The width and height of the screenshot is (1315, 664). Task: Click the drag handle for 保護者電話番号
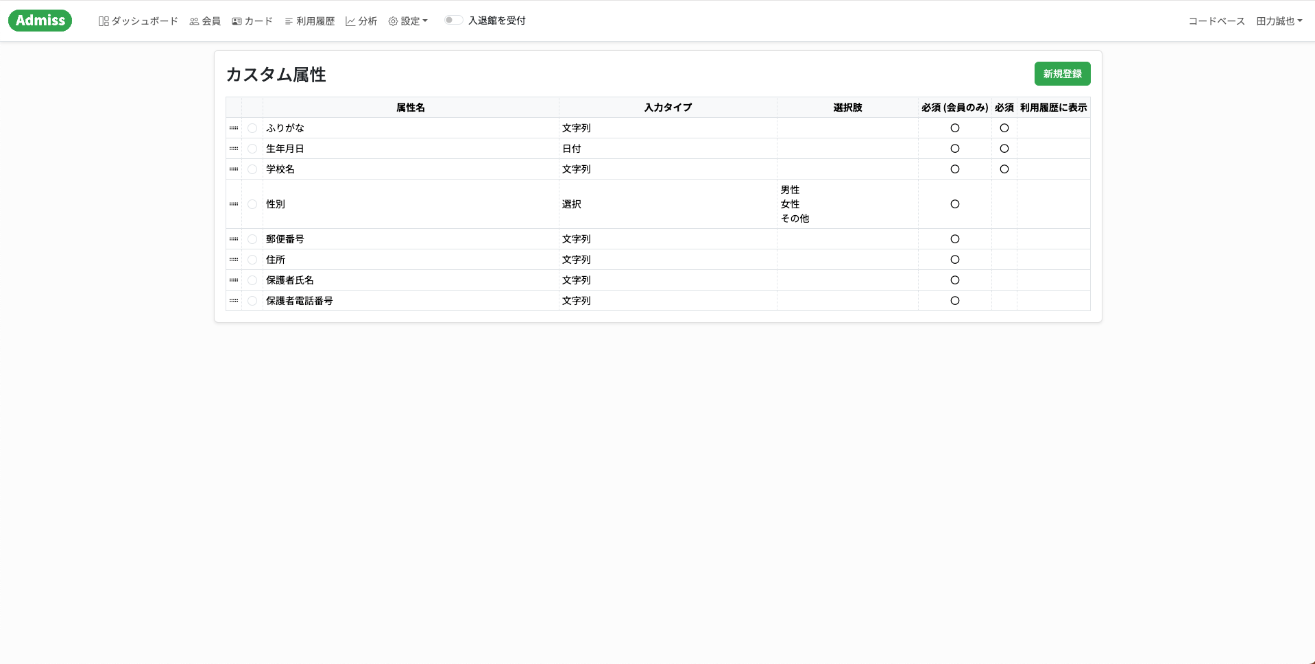tap(234, 301)
